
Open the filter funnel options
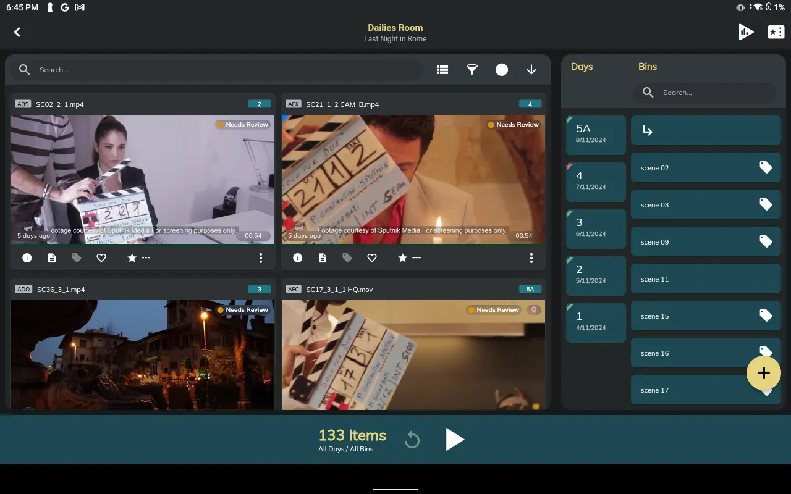point(472,70)
